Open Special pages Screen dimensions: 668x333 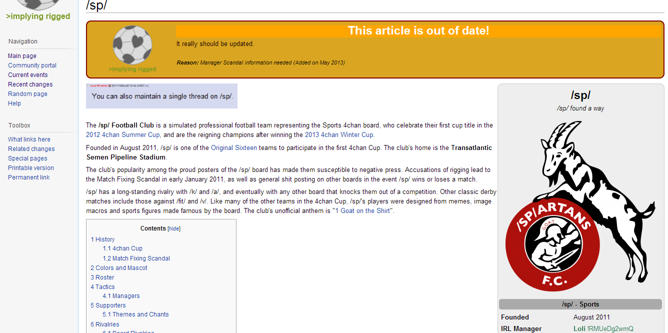pyautogui.click(x=28, y=158)
